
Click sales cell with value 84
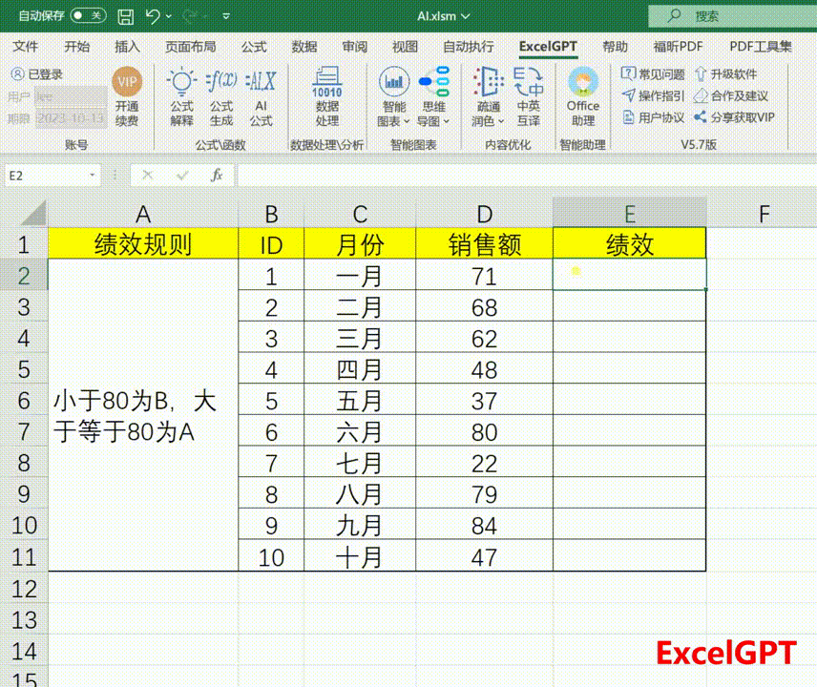[484, 525]
